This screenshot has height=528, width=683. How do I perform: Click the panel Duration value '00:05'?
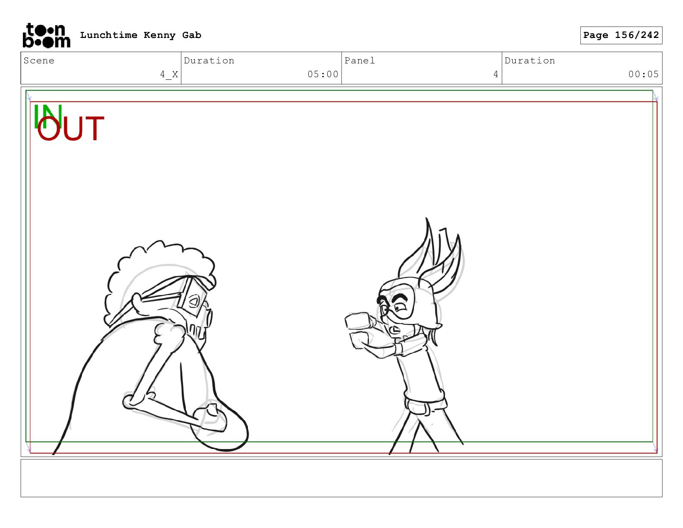pyautogui.click(x=643, y=74)
